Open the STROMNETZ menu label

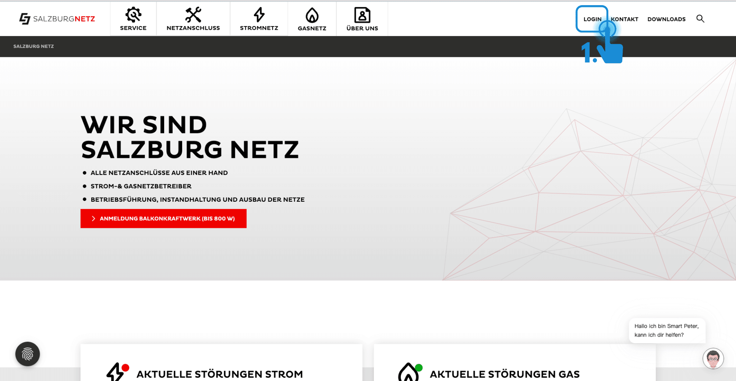click(259, 28)
